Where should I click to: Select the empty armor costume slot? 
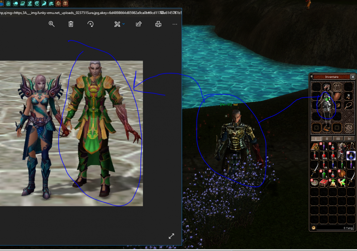pyautogui.click(x=337, y=87)
